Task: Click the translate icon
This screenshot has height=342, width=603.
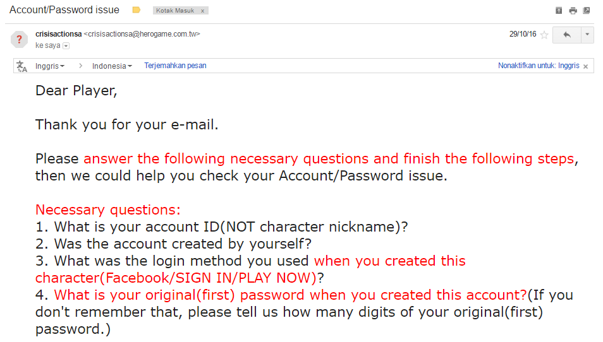Action: pyautogui.click(x=22, y=66)
